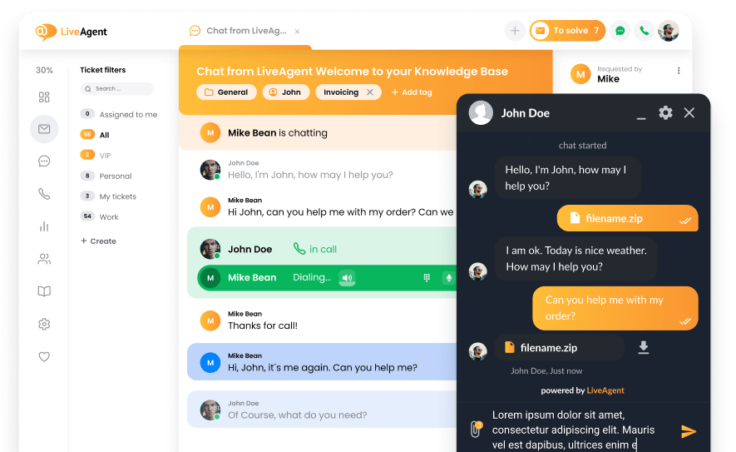
Task: Open the knowledge base book icon
Action: pyautogui.click(x=44, y=291)
